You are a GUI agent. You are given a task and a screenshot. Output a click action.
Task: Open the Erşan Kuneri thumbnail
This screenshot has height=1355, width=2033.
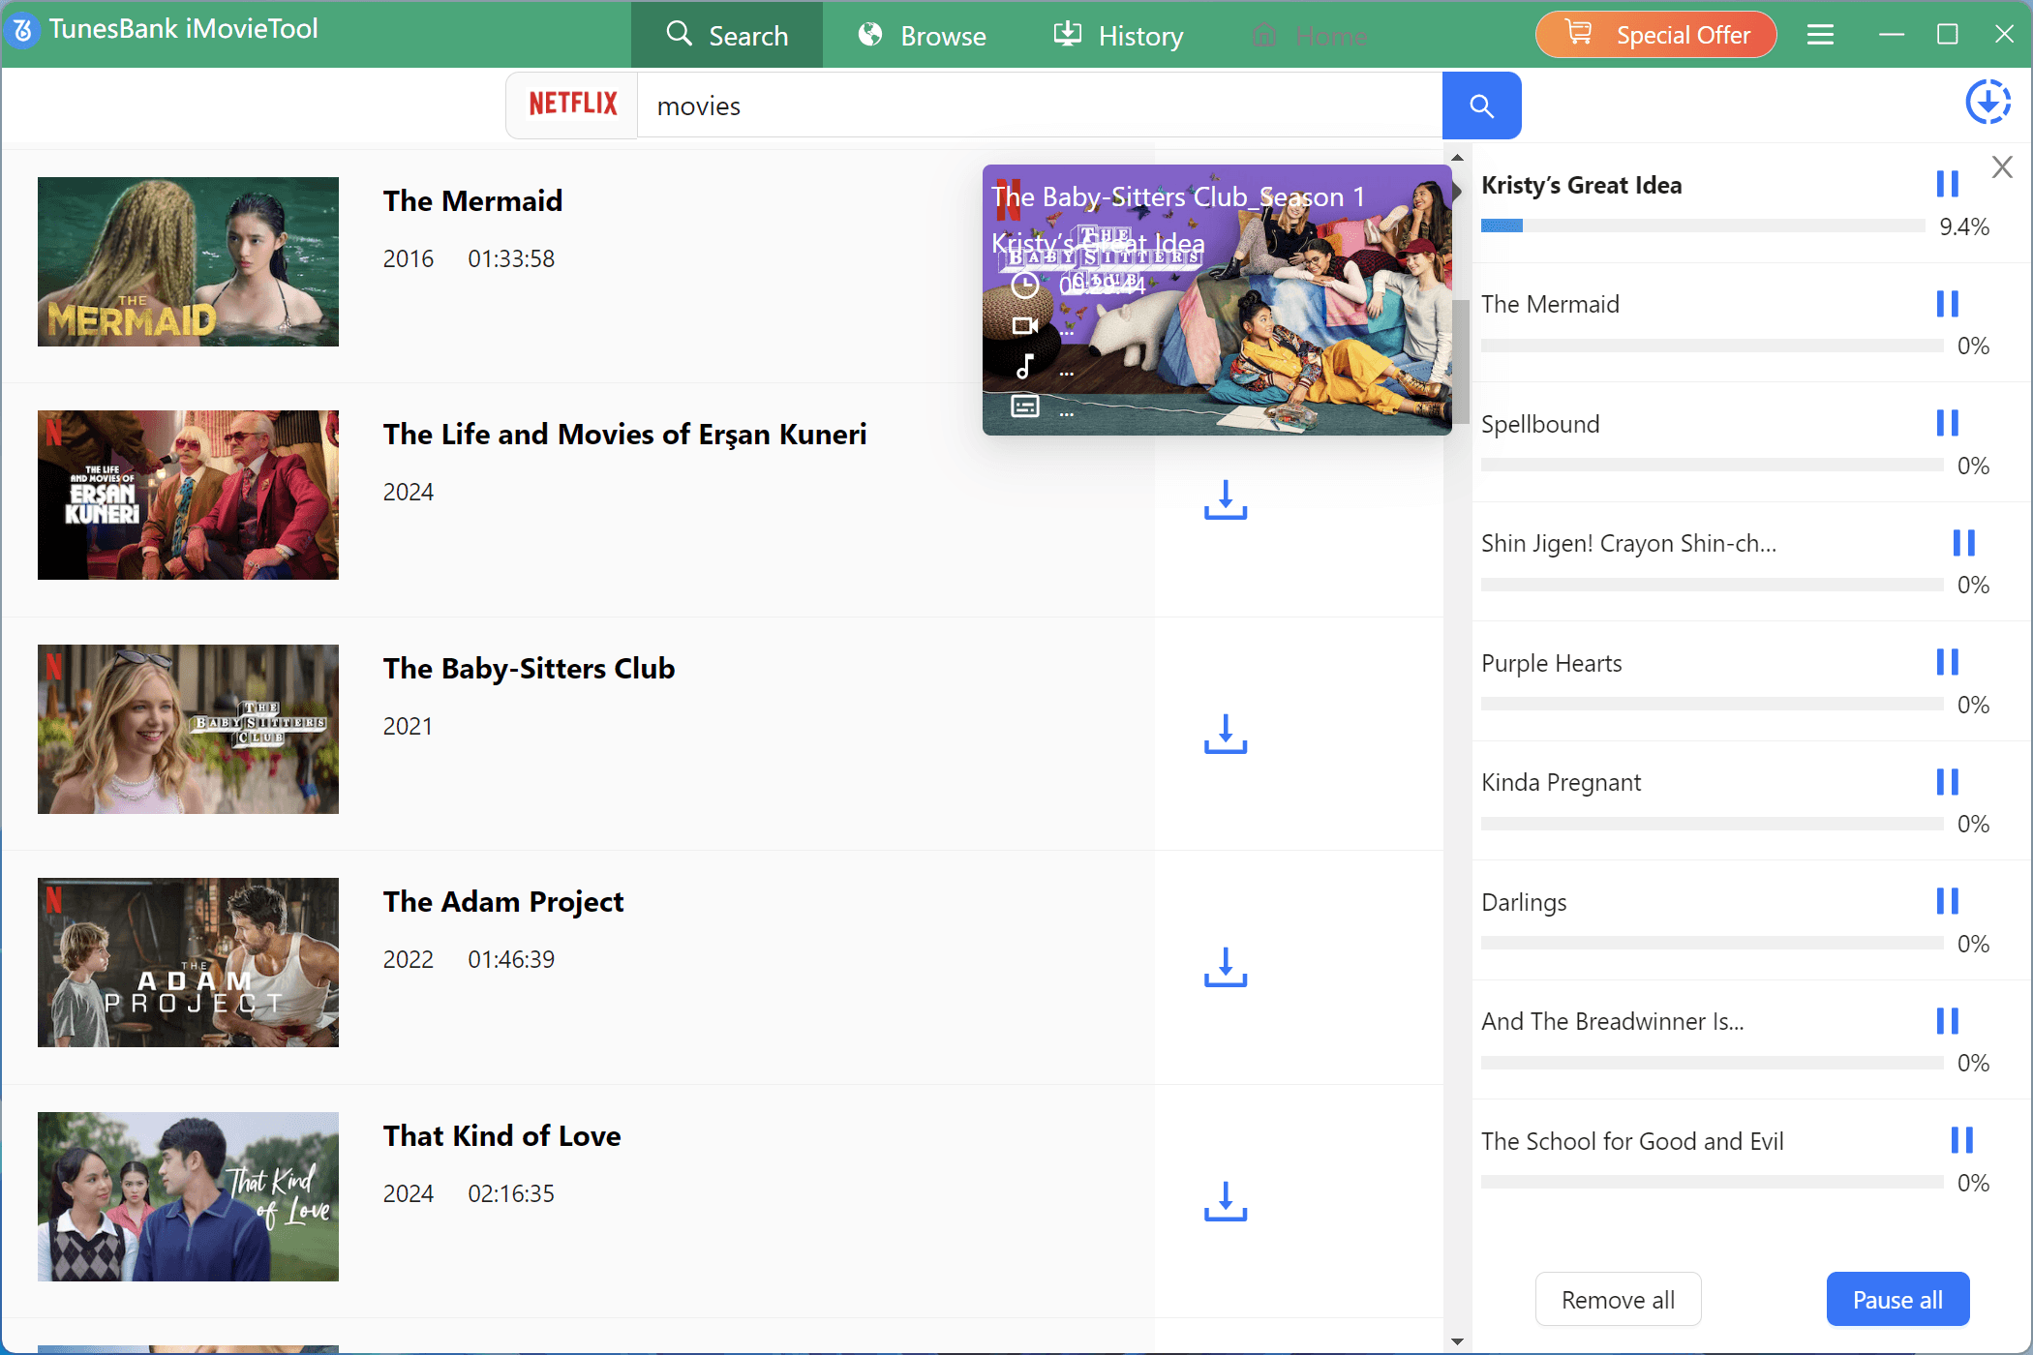[188, 496]
